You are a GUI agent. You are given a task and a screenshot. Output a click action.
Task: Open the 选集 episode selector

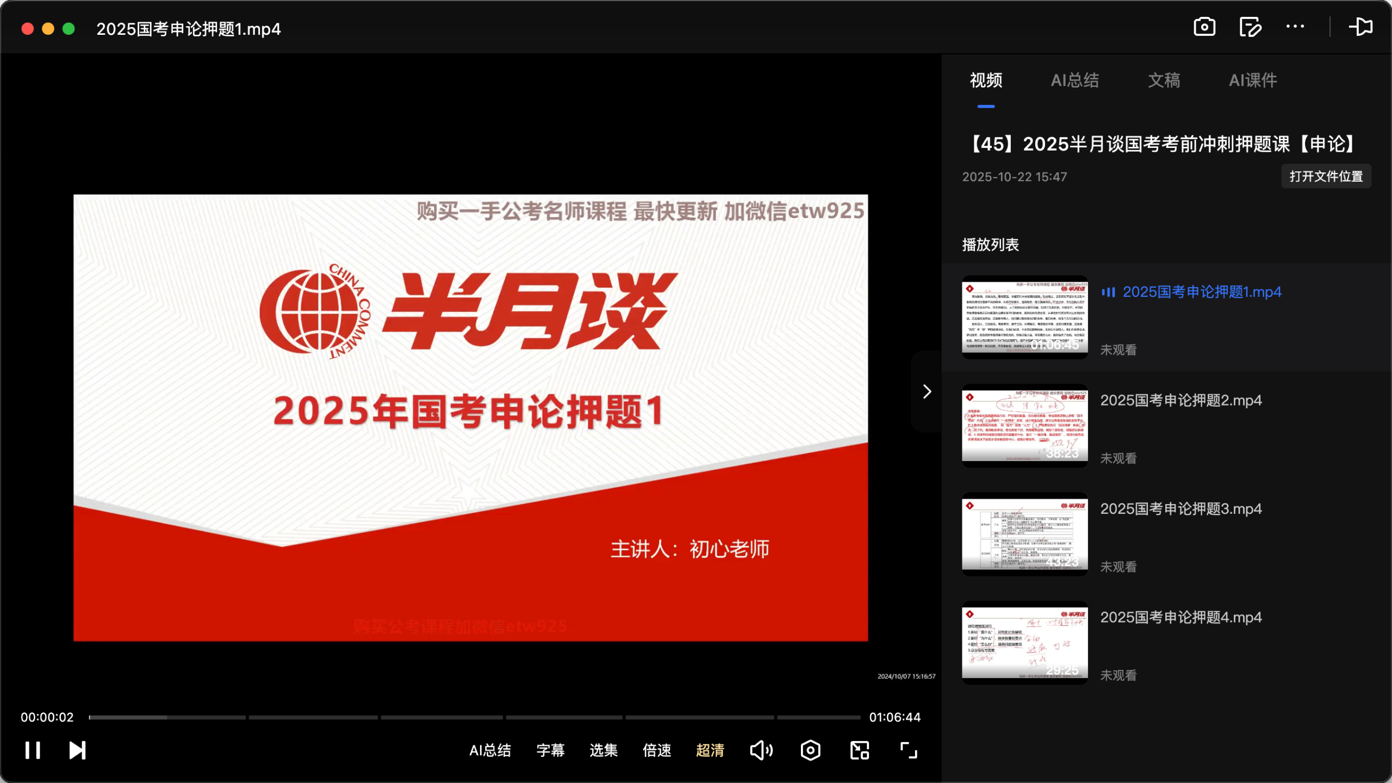(603, 750)
